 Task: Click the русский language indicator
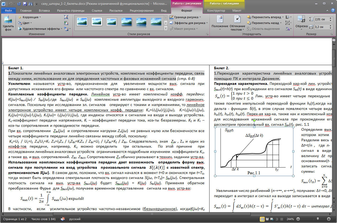(75, 219)
